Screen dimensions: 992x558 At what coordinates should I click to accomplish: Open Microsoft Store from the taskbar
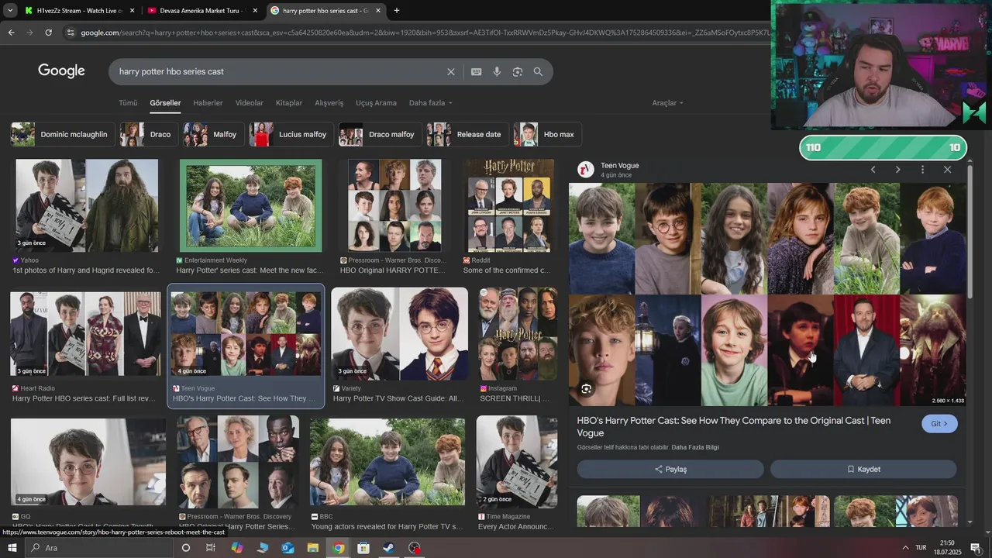coord(363,548)
